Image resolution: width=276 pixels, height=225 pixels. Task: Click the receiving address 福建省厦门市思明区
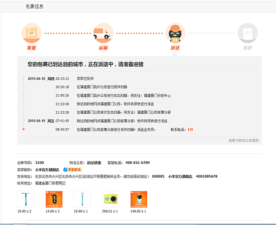point(50,183)
